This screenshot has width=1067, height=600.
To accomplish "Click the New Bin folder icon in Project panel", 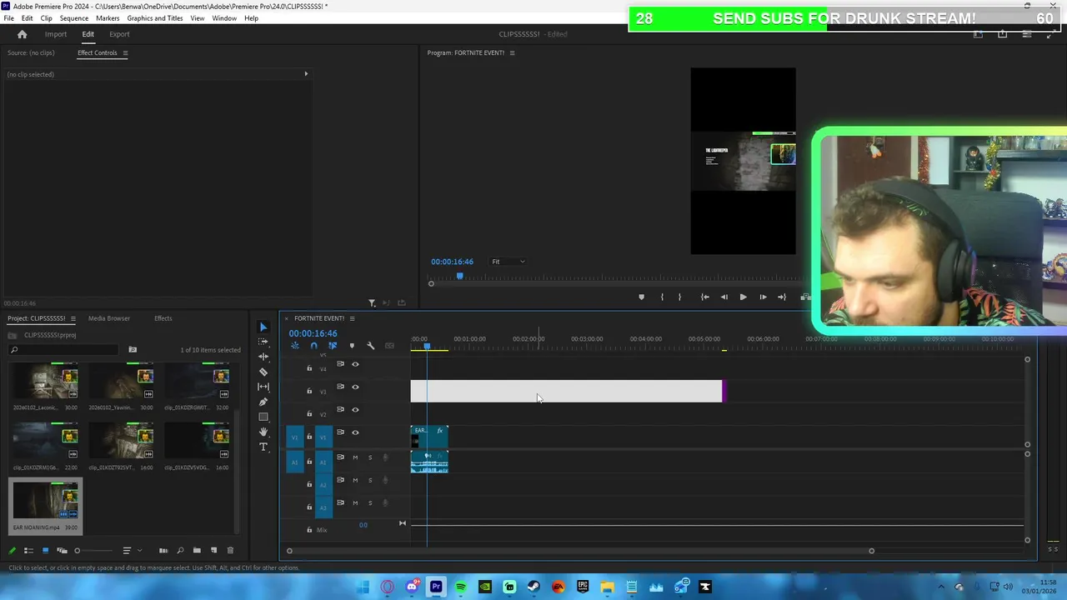I will [197, 550].
